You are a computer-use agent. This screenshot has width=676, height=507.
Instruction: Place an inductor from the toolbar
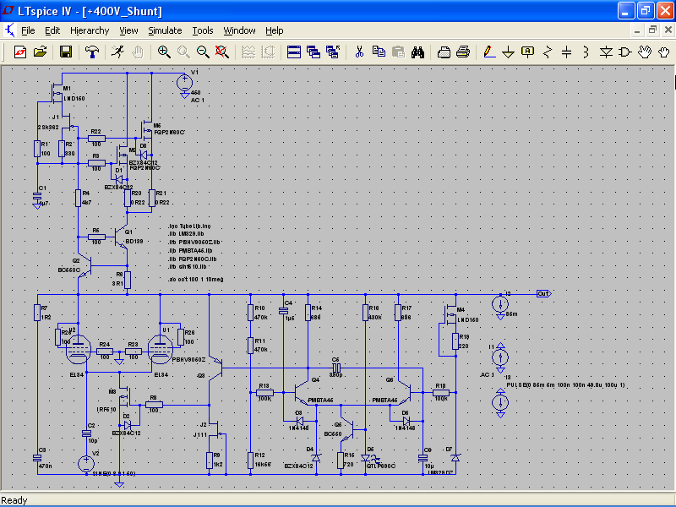point(586,52)
